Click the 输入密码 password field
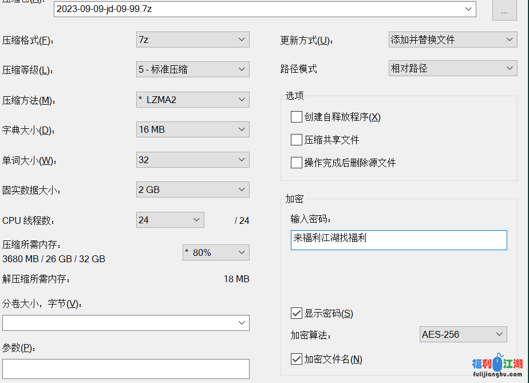Image resolution: width=529 pixels, height=383 pixels. click(x=398, y=240)
